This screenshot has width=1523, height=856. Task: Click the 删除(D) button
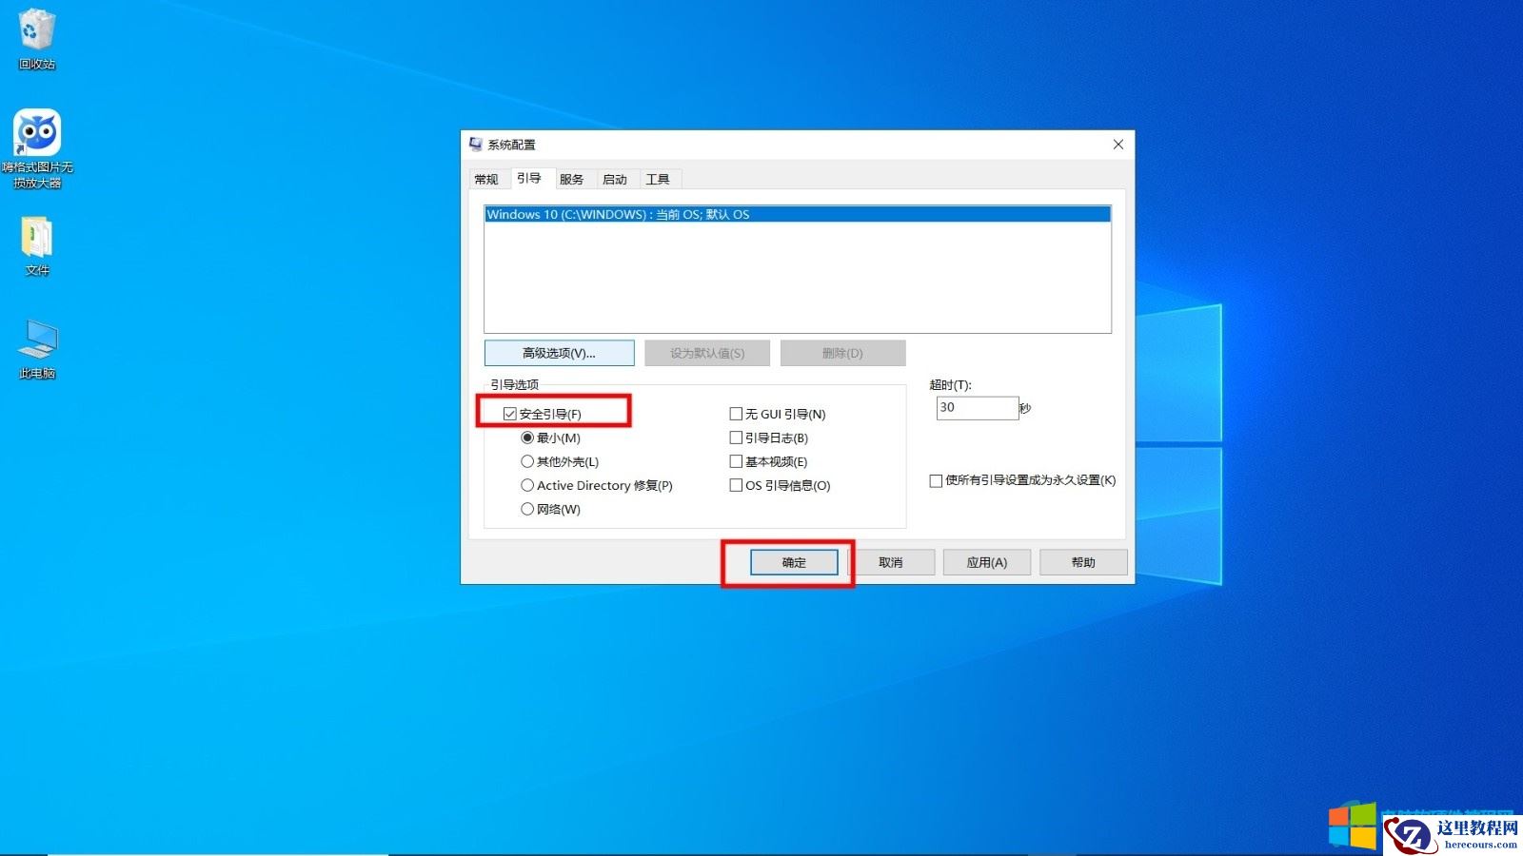(x=842, y=353)
